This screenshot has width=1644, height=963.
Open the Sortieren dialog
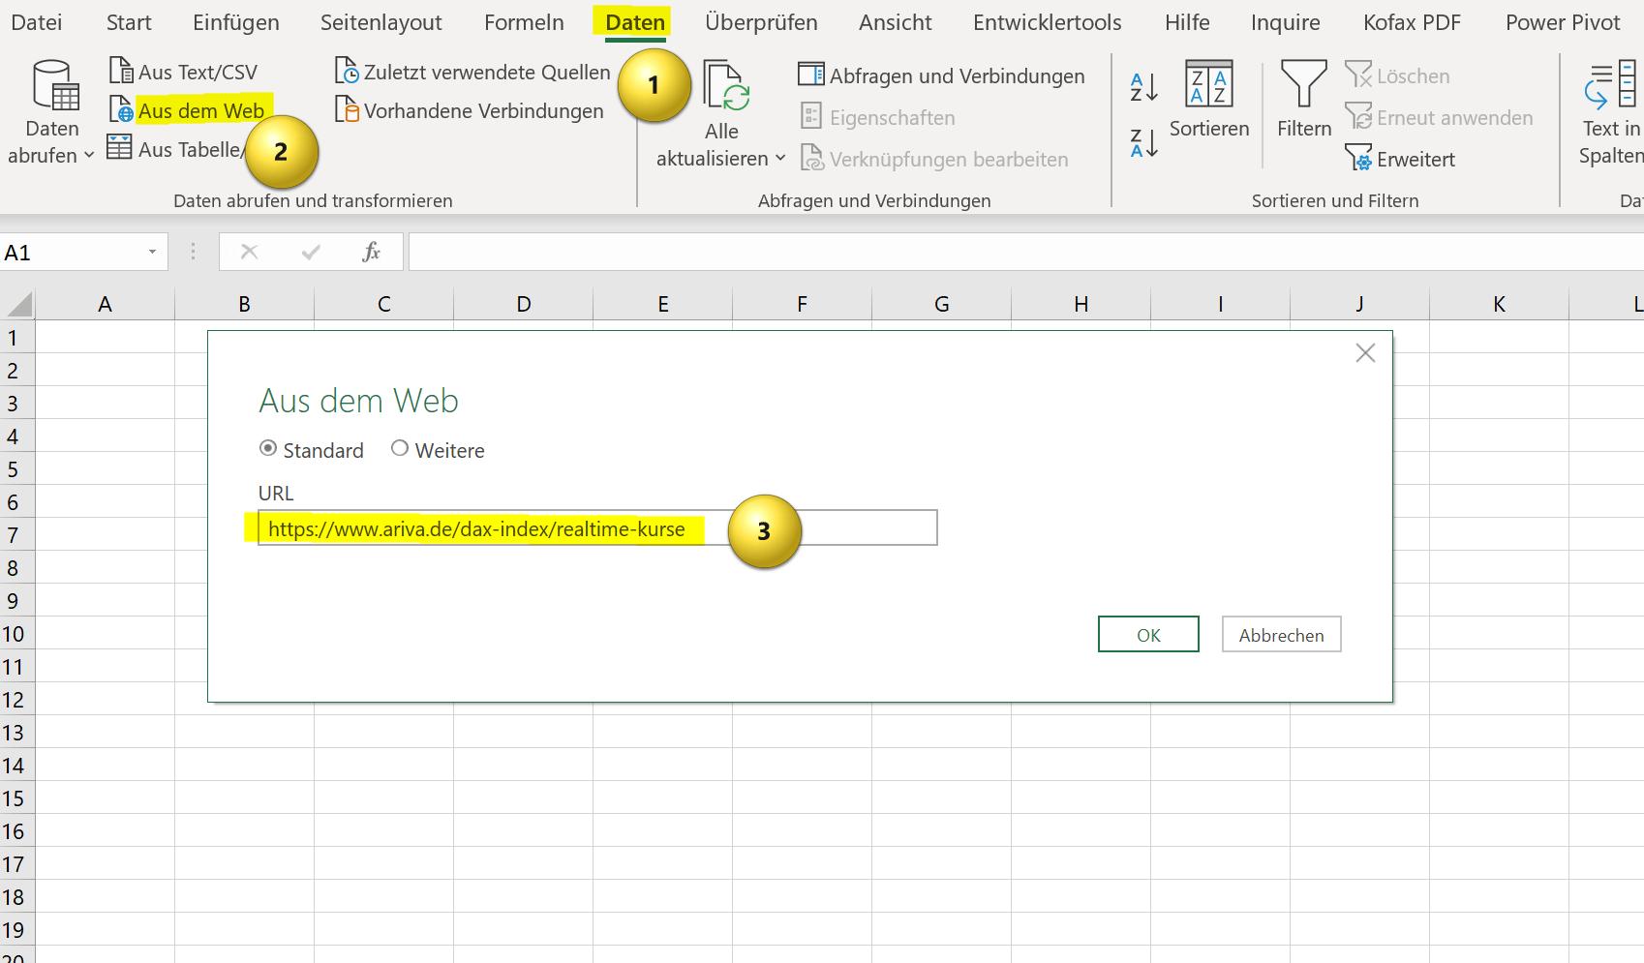pyautogui.click(x=1209, y=99)
